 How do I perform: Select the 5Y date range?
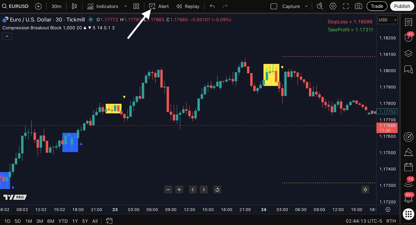point(85,221)
